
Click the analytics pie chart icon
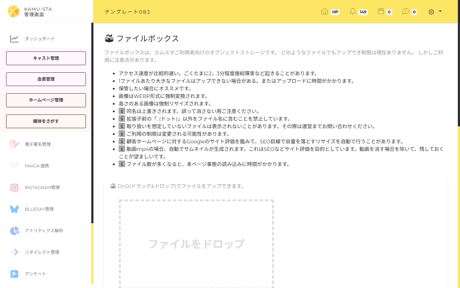pyautogui.click(x=14, y=231)
